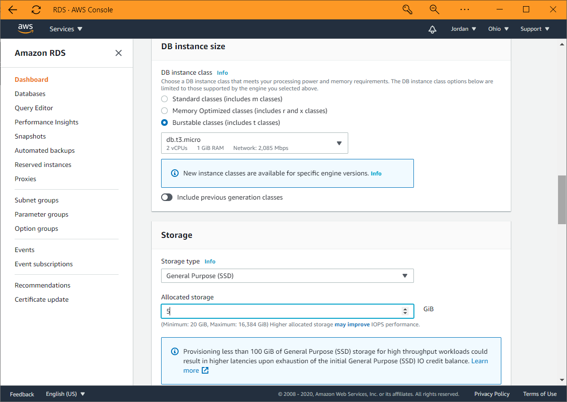The height and width of the screenshot is (402, 567).
Task: Select Burstable classes radio button
Action: (x=164, y=122)
